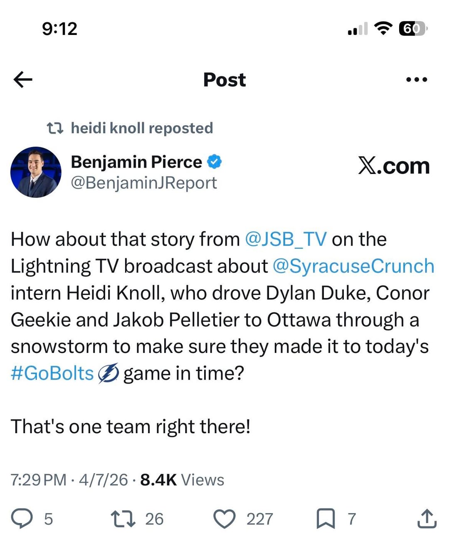The width and height of the screenshot is (449, 558).
Task: Open the @SyracuseCrunch mention link
Action: [353, 266]
